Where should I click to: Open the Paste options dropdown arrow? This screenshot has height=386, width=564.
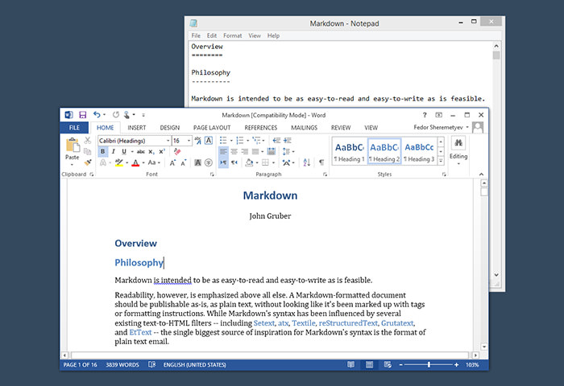(73, 165)
